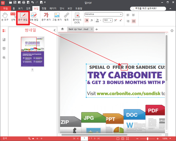The height and width of the screenshot is (141, 176).
Task: Redo the last undone action
Action: click(37, 2)
